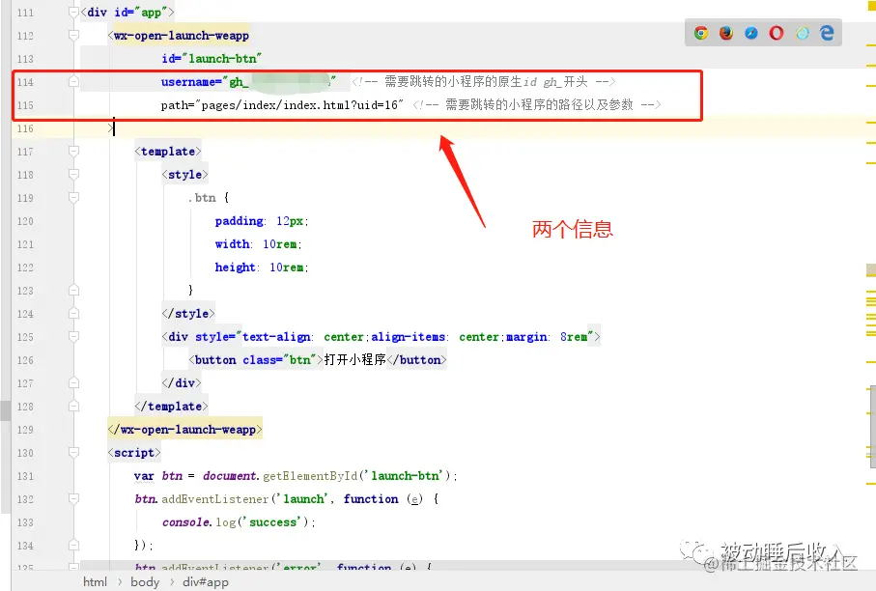
Task: Open page preview in Firefox browser
Action: 726,33
